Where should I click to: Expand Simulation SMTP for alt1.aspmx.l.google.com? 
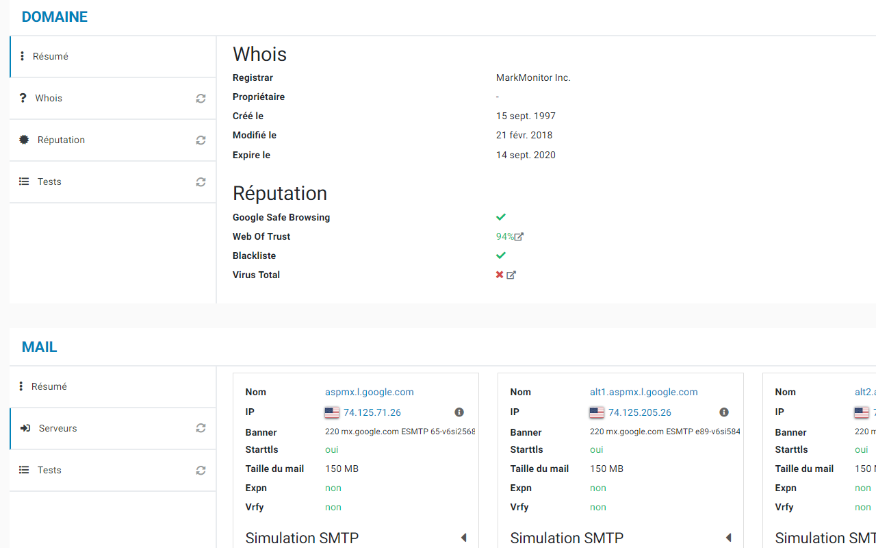(728, 538)
